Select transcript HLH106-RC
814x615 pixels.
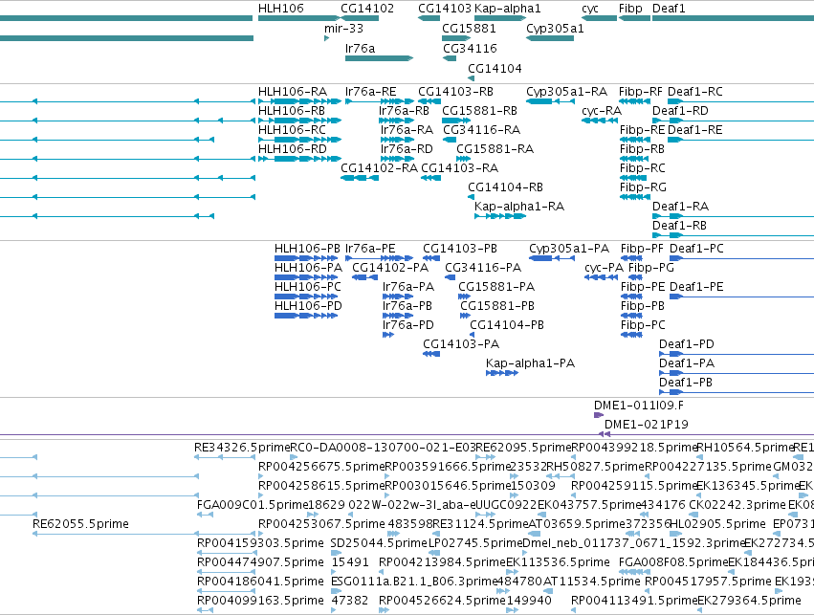point(299,140)
